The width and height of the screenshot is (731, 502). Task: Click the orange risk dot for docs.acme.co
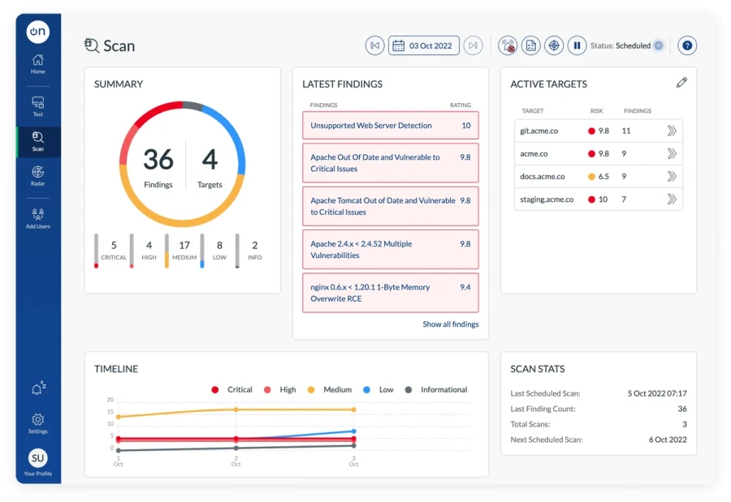pyautogui.click(x=591, y=177)
